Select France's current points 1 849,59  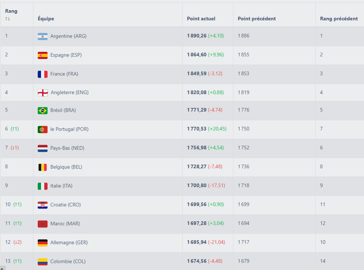pyautogui.click(x=197, y=73)
